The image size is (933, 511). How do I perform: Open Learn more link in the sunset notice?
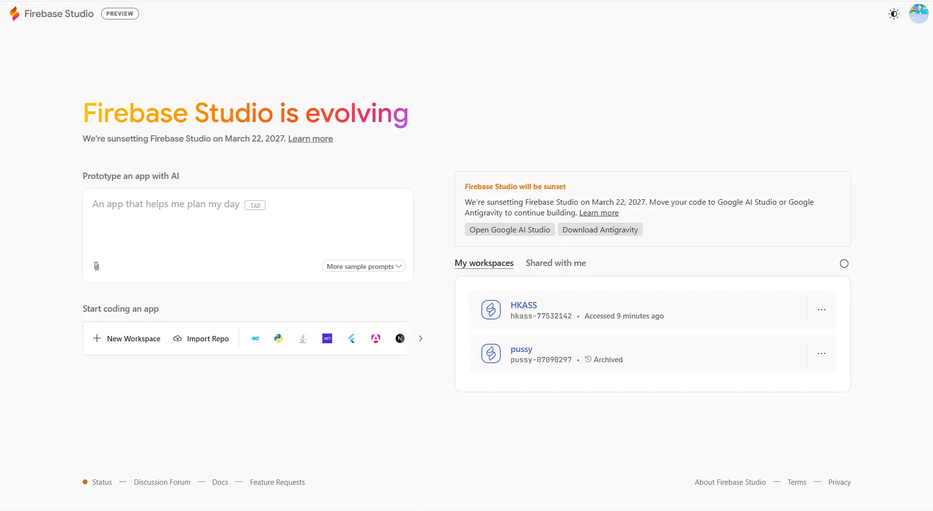599,213
